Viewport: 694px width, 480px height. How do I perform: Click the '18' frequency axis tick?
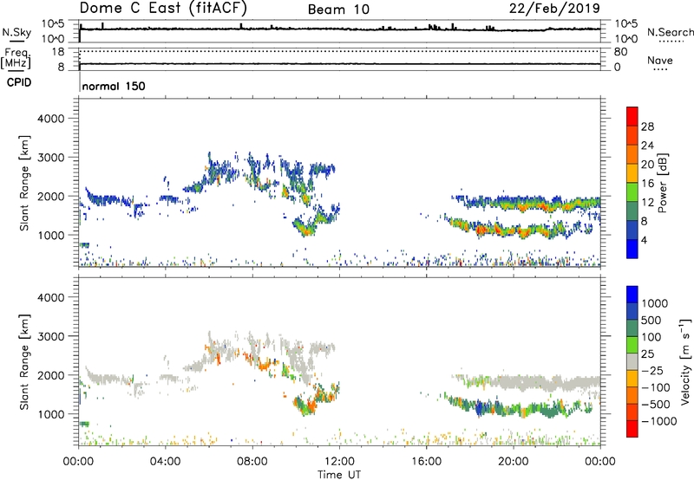click(57, 52)
